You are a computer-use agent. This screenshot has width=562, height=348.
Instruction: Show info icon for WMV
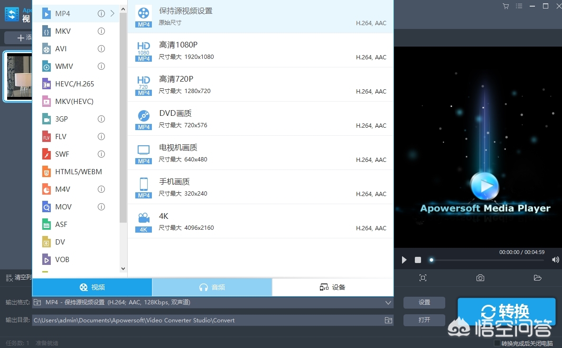tap(102, 66)
